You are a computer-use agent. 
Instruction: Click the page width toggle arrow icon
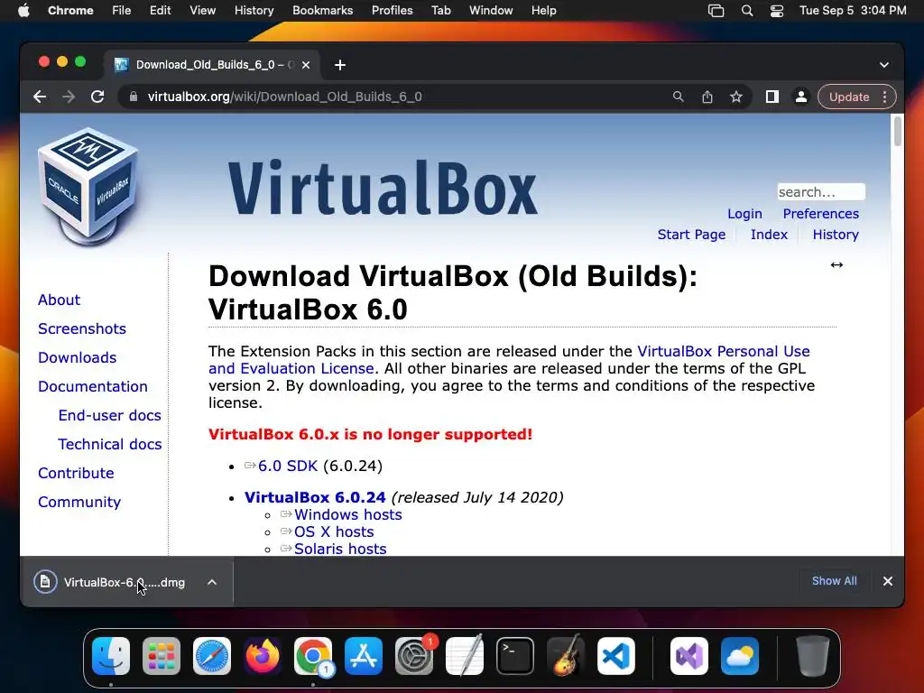(x=836, y=265)
